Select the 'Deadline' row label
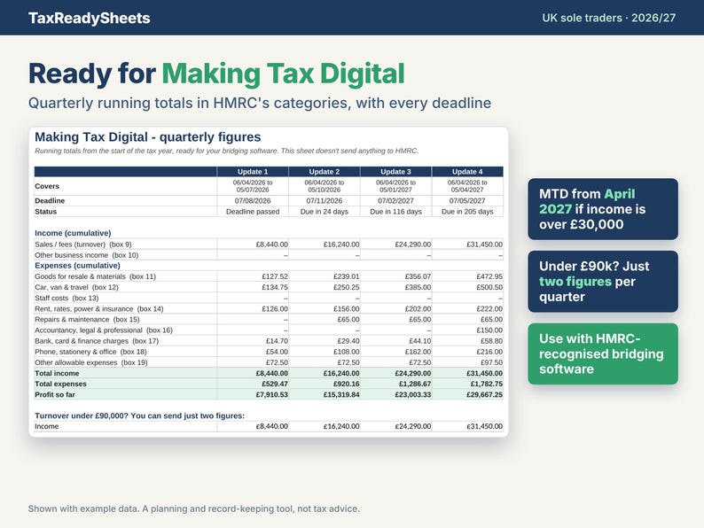 point(50,200)
